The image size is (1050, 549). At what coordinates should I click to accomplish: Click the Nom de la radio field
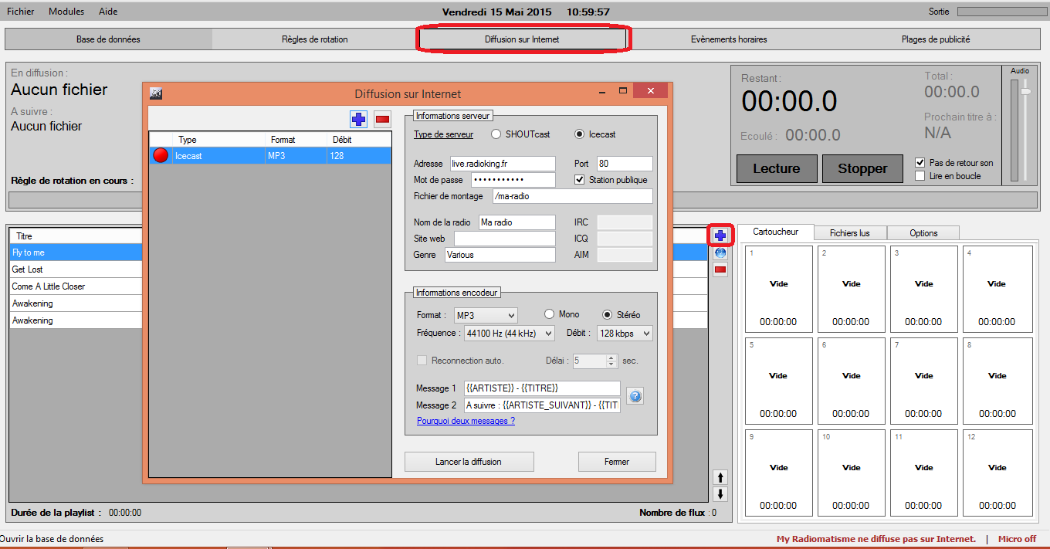(x=517, y=222)
